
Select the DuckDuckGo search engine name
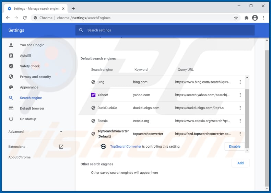pos(107,108)
